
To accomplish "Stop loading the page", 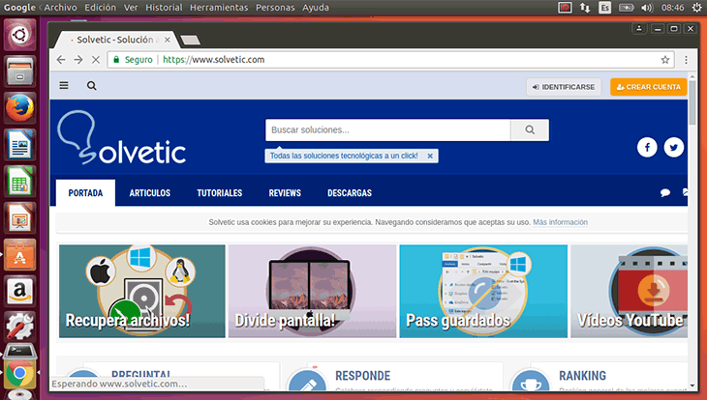I will (x=96, y=59).
